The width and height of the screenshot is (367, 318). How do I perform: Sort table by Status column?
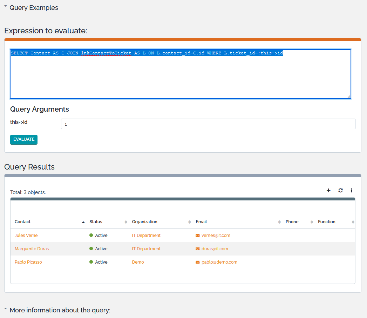96,222
